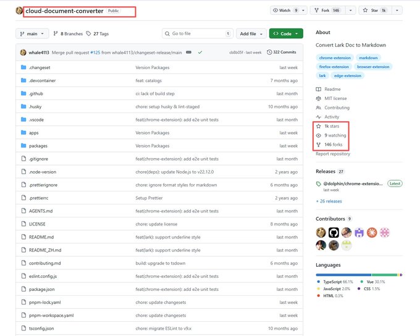Viewport: 420px width, 336px height.
Task: Focus the Go to file search field
Action: click(198, 34)
